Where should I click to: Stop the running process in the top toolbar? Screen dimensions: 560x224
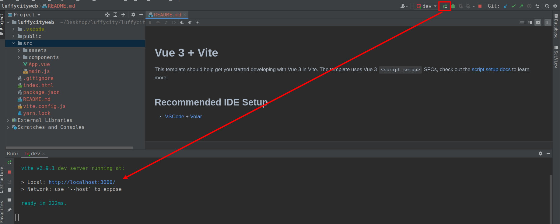click(x=480, y=6)
